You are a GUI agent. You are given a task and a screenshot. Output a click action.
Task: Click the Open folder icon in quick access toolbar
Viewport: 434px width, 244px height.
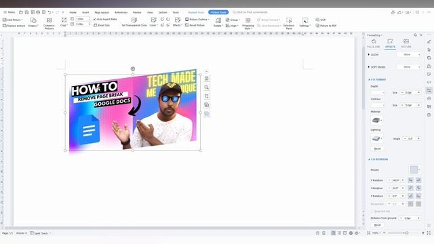(21, 12)
